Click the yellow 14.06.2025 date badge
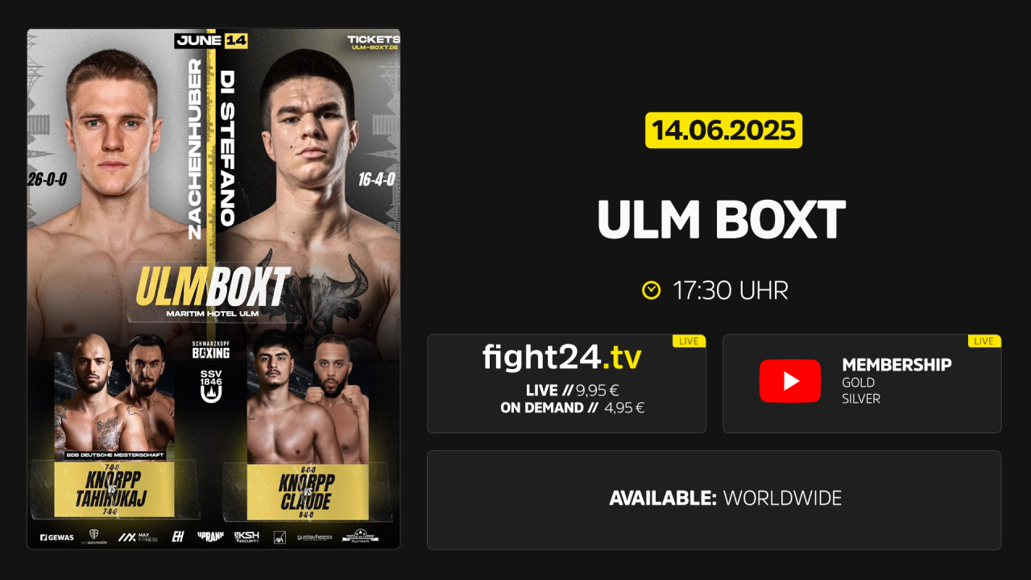Screen dimensions: 1031x580 point(723,130)
